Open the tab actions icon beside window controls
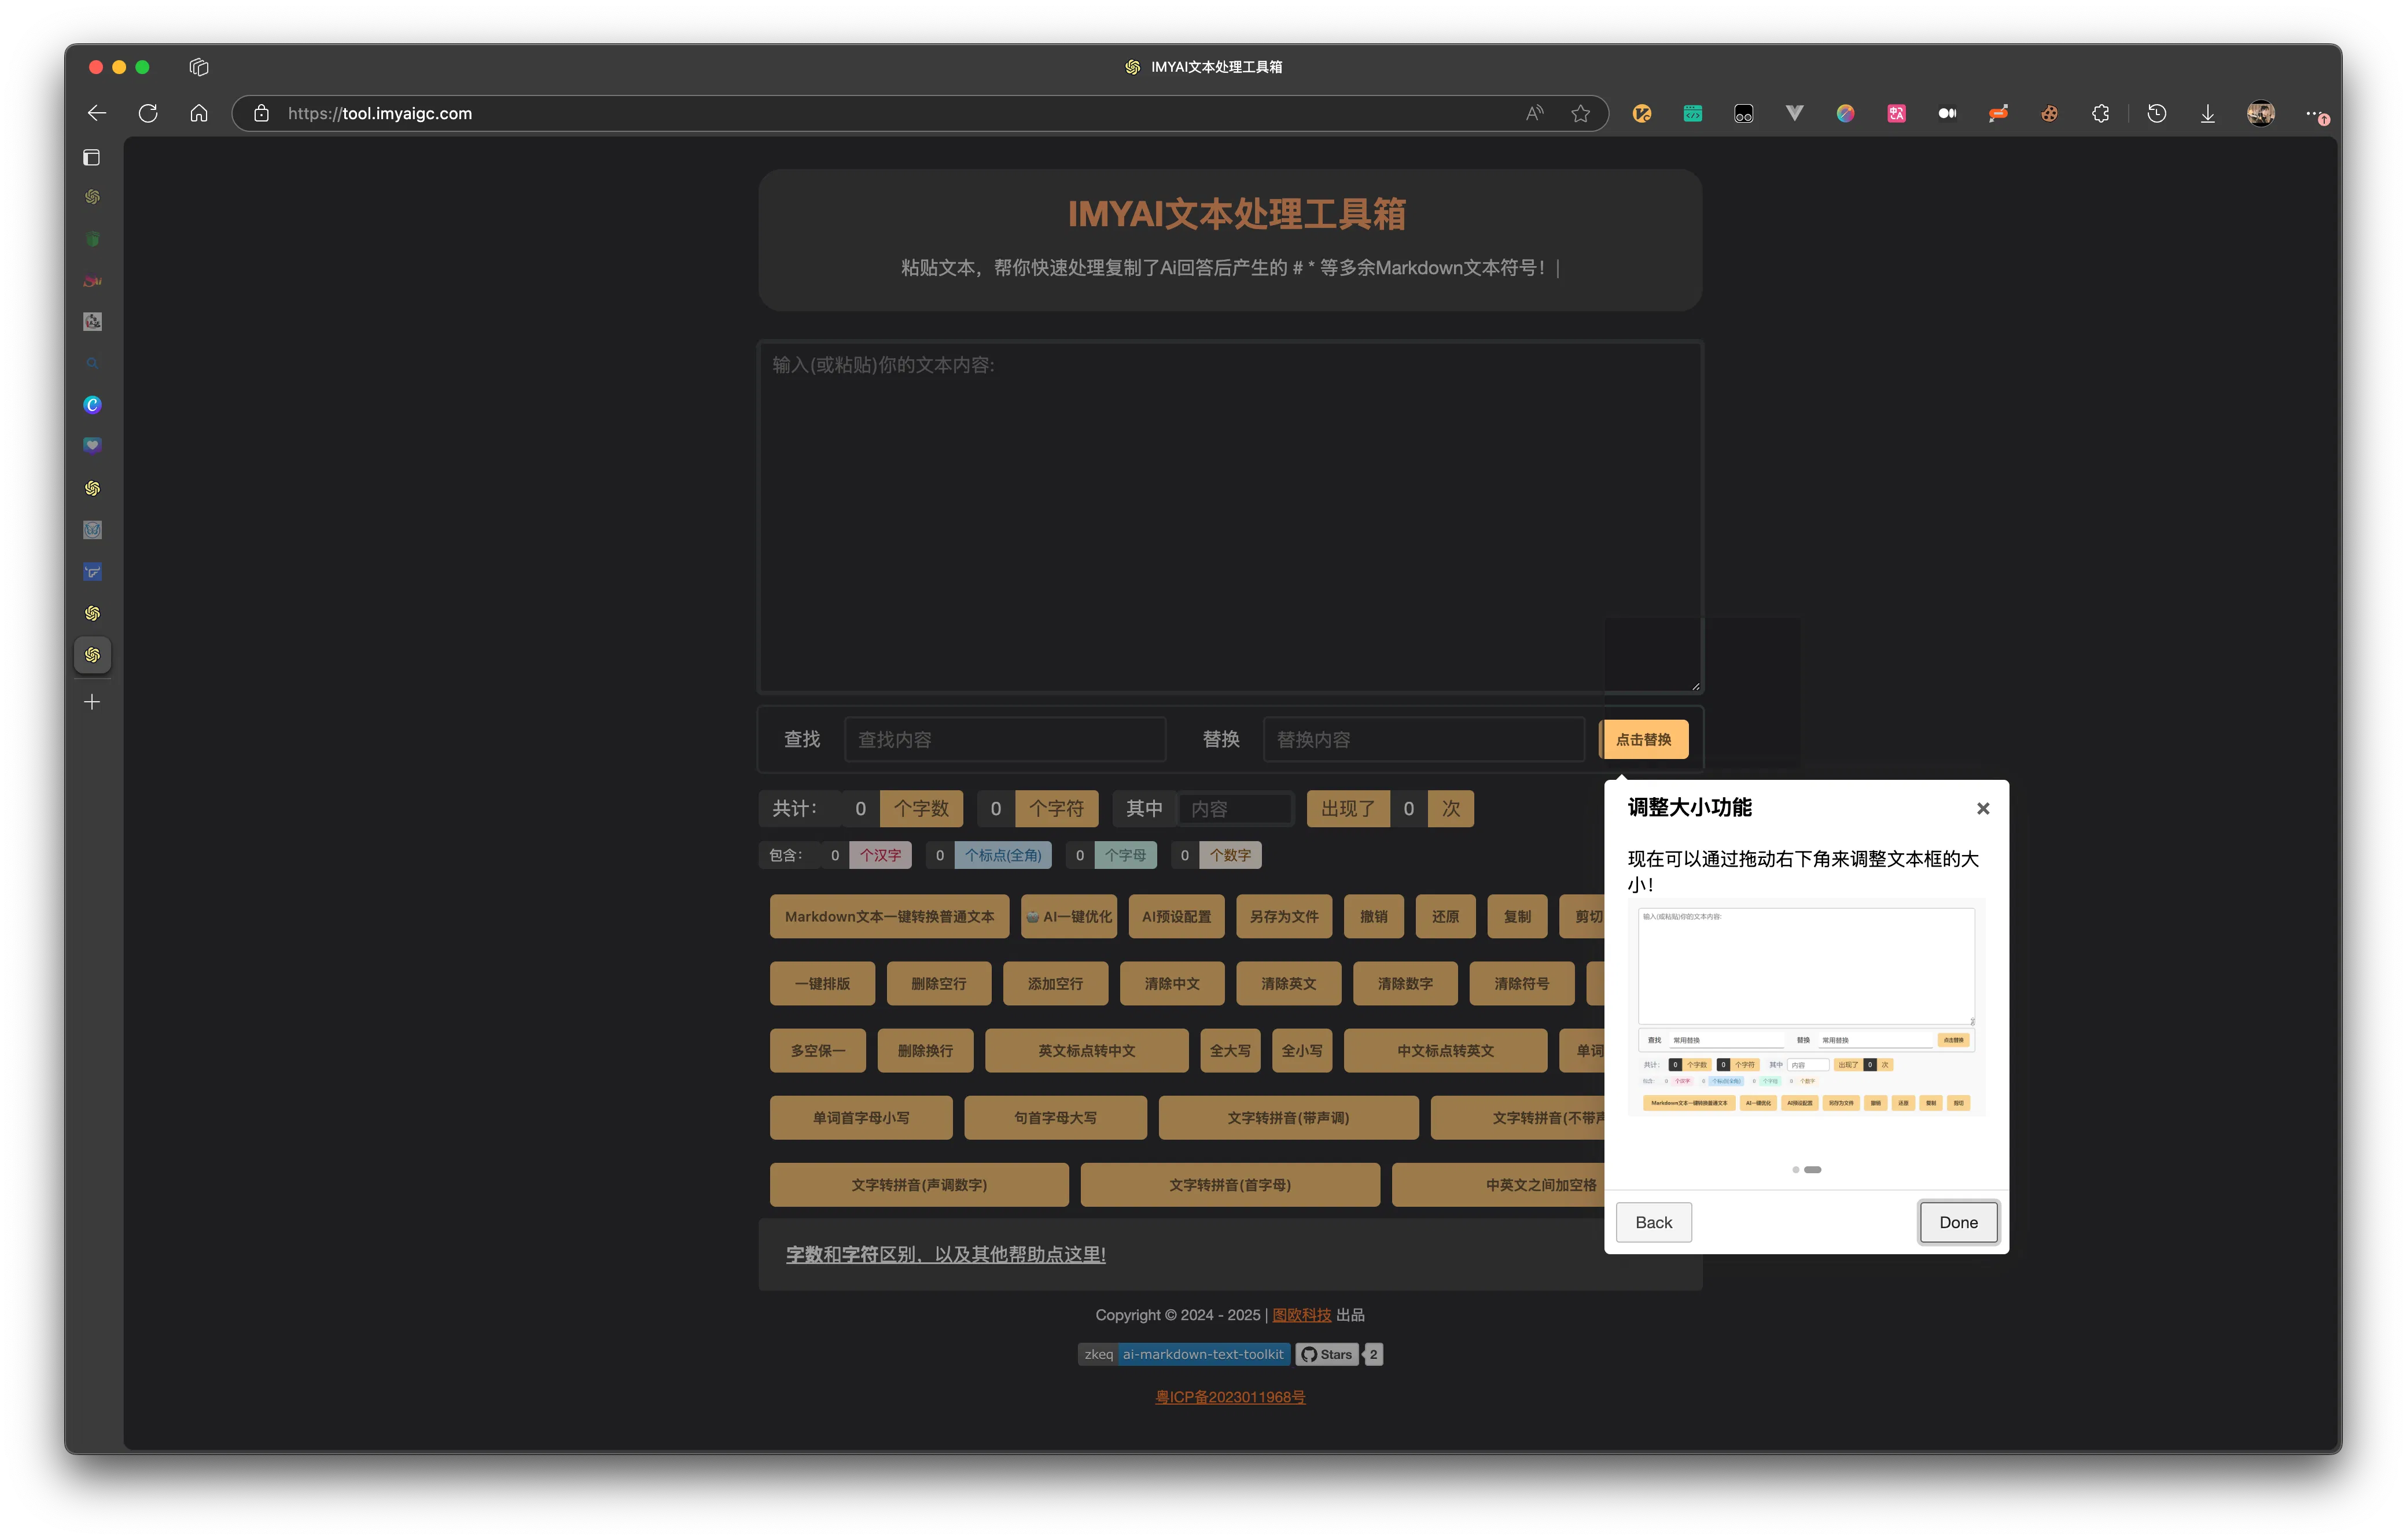This screenshot has width=2407, height=1540. click(199, 67)
